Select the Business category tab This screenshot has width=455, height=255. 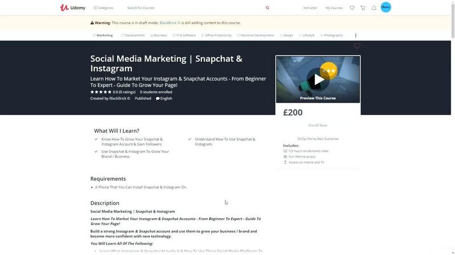(159, 35)
